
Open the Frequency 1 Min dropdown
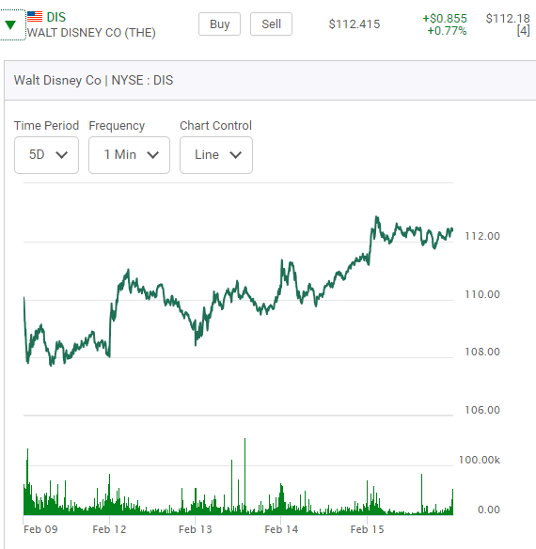(x=129, y=155)
